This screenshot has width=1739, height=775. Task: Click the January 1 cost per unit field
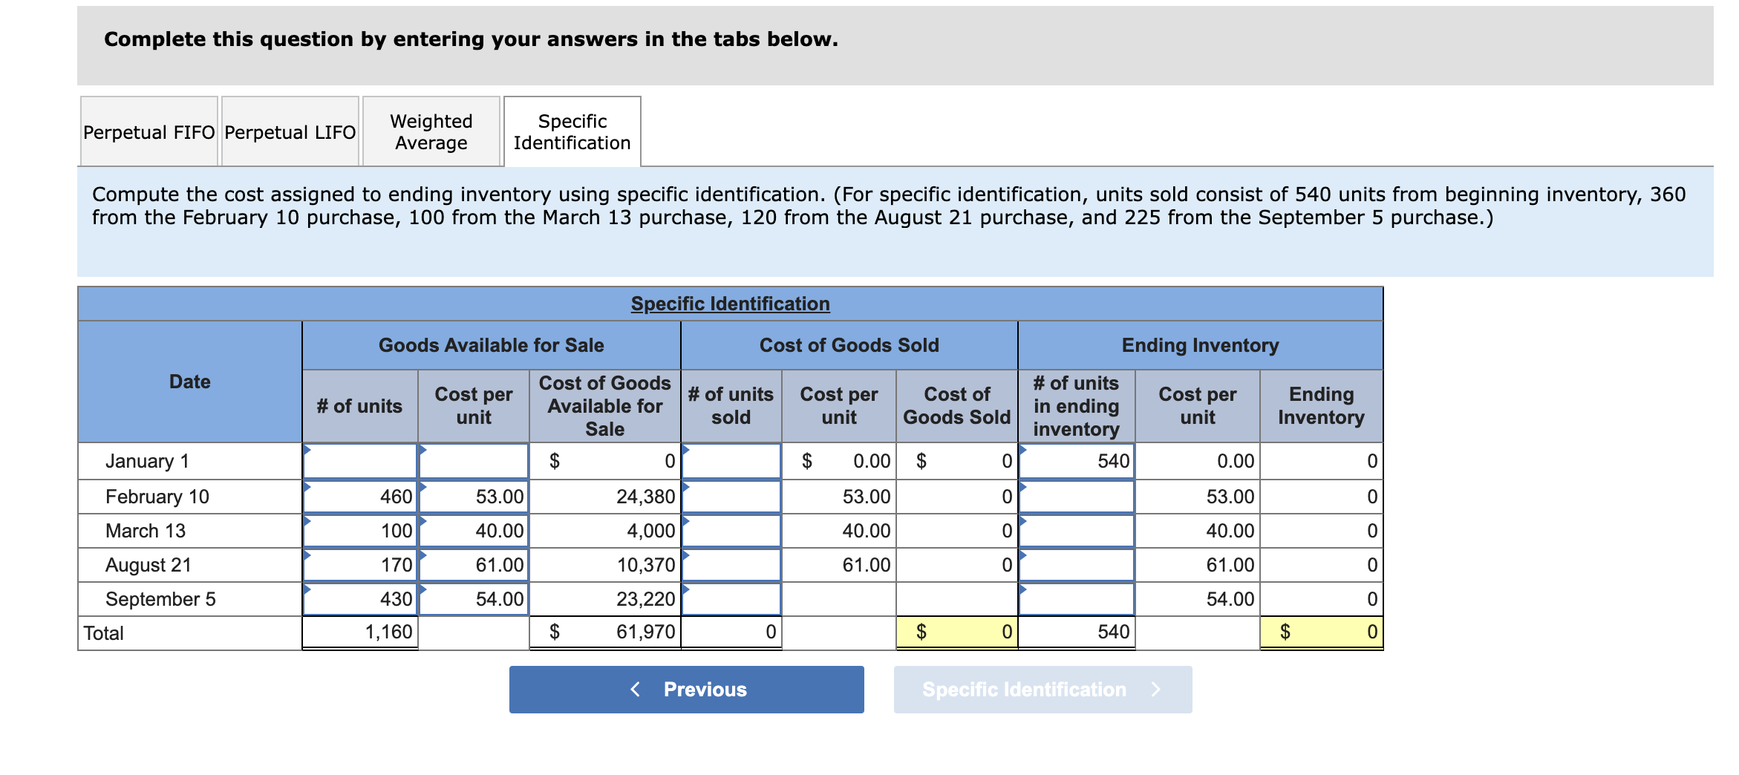[472, 460]
